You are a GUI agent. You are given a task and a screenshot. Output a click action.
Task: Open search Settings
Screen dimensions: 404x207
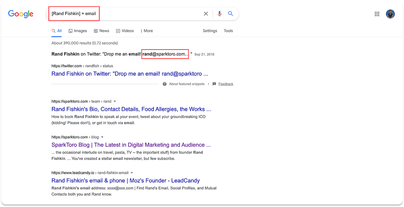tap(210, 31)
